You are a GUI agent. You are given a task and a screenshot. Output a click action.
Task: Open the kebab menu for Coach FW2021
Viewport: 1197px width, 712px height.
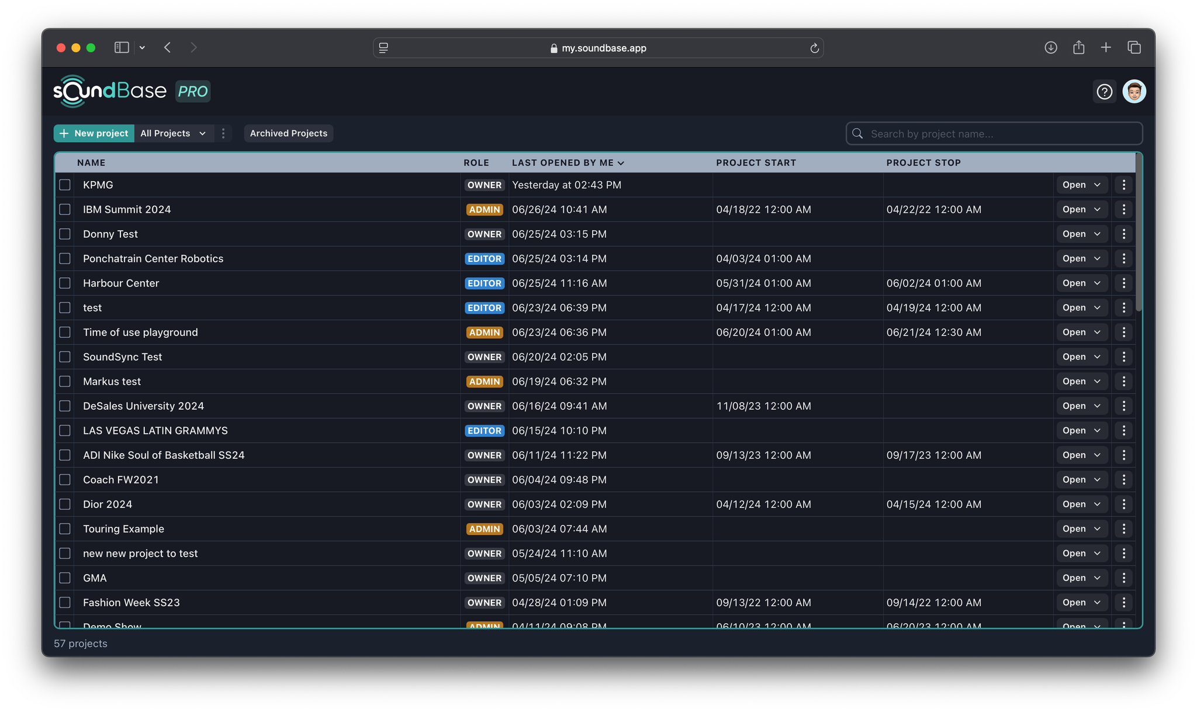(x=1123, y=479)
